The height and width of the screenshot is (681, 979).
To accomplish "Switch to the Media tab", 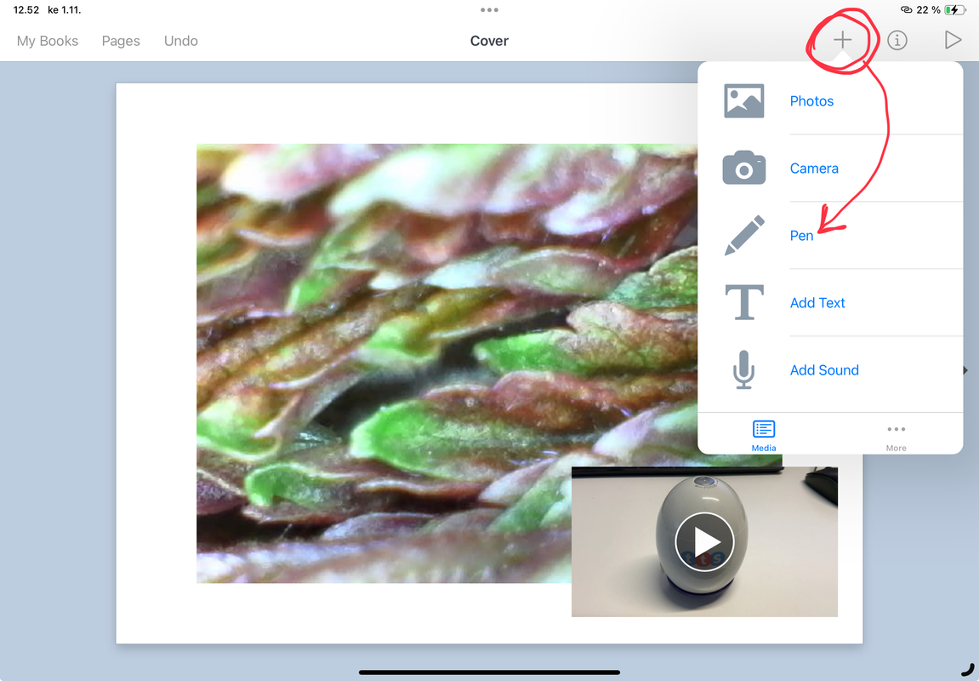I will pyautogui.click(x=763, y=434).
